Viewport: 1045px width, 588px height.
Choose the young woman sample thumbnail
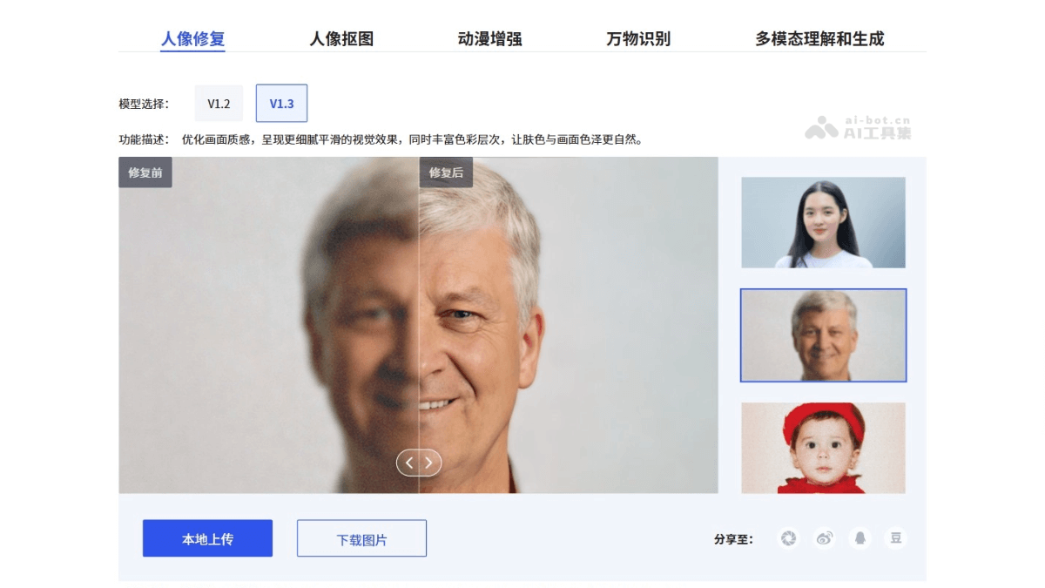[x=823, y=223]
